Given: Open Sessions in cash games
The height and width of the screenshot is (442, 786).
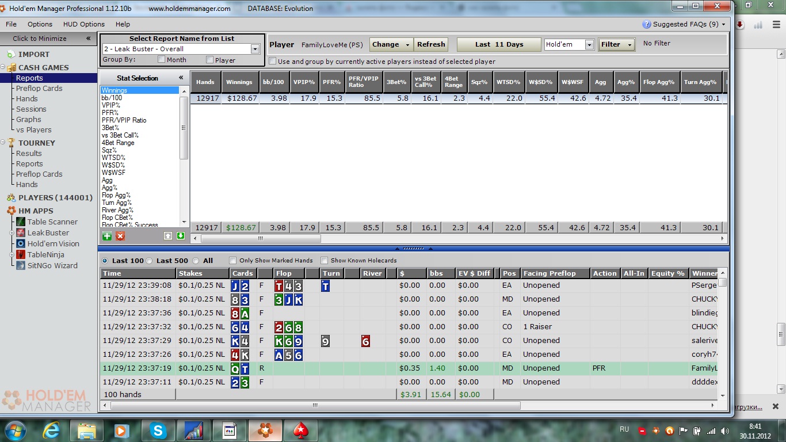Looking at the screenshot, I should tap(31, 109).
